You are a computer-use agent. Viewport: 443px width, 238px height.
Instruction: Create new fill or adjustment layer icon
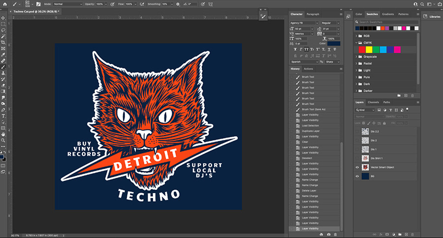point(394,235)
